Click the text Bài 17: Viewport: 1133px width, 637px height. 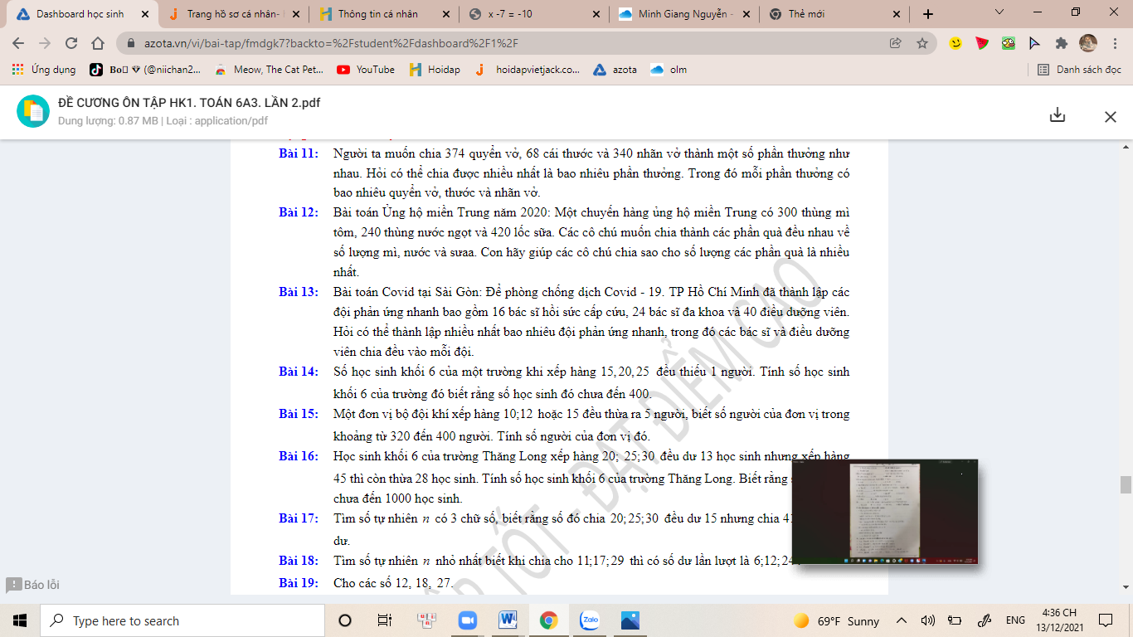[299, 518]
